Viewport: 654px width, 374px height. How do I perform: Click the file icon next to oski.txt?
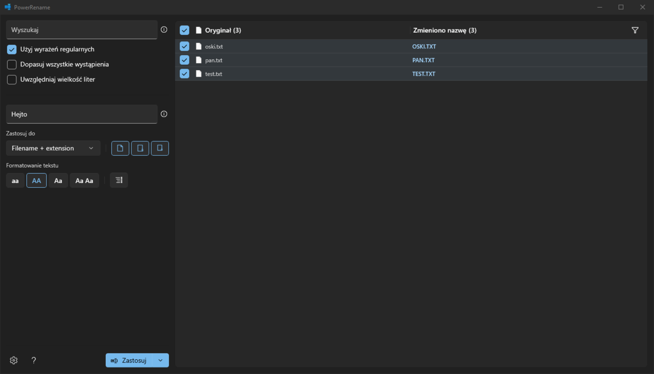click(x=199, y=46)
